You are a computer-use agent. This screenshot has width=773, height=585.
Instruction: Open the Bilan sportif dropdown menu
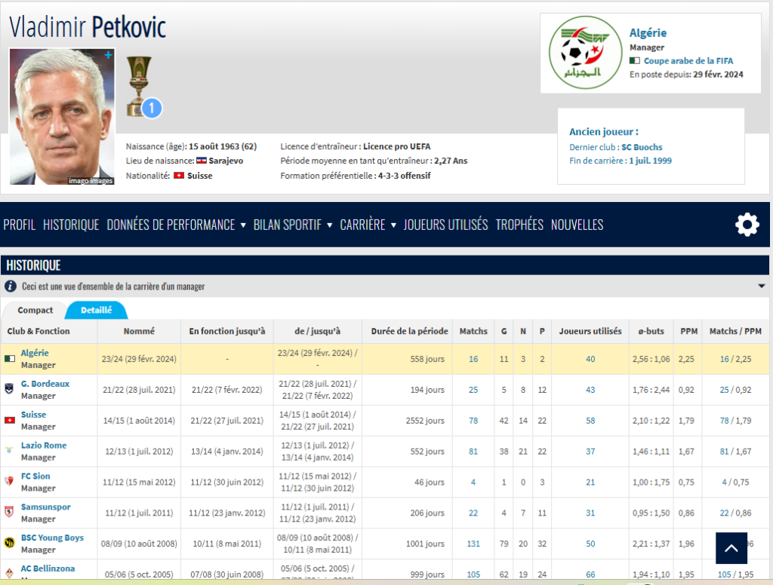[292, 225]
